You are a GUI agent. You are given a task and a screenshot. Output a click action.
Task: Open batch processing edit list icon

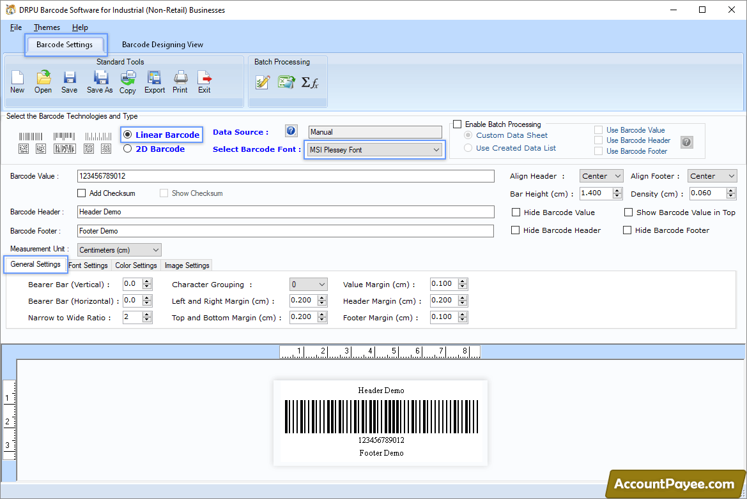tap(263, 82)
